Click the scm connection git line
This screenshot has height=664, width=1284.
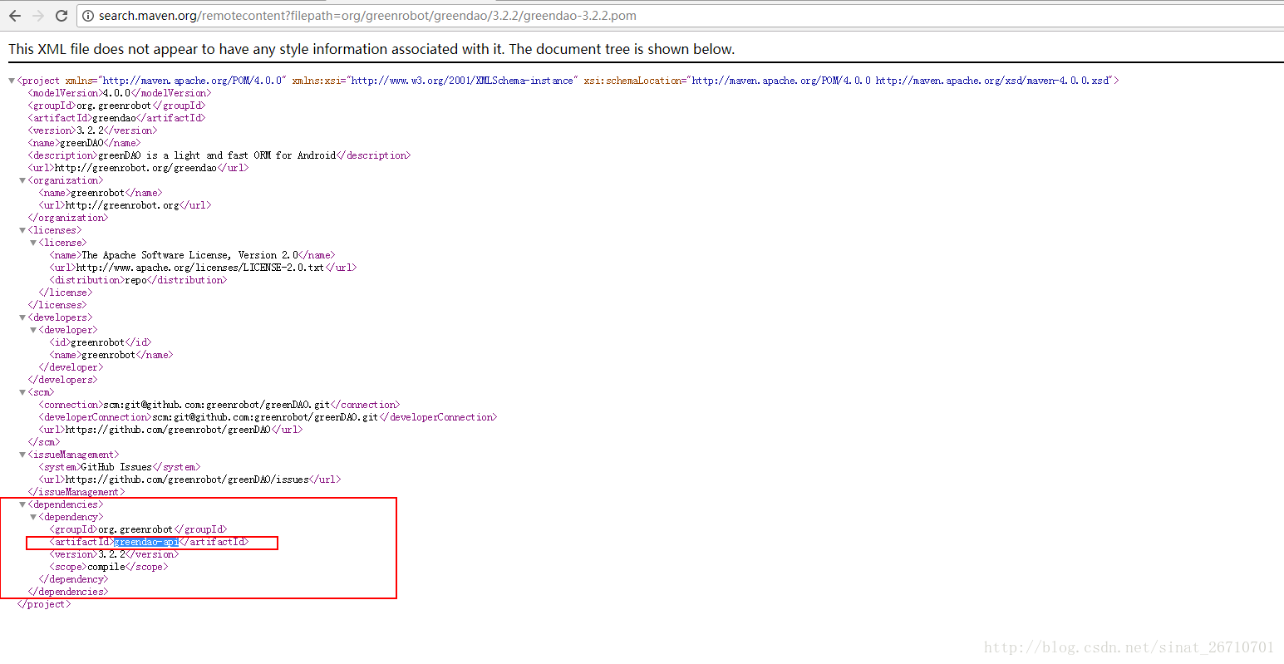[x=219, y=405]
